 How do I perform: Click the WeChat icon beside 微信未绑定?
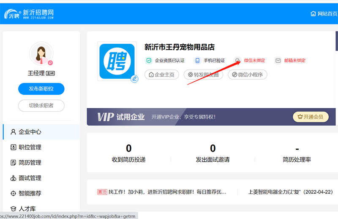[x=238, y=61]
